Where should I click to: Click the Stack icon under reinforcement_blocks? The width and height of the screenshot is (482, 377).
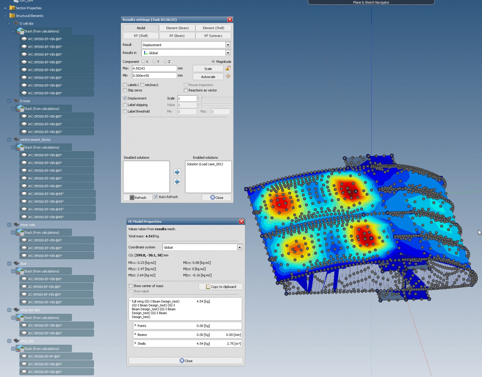coord(20,147)
